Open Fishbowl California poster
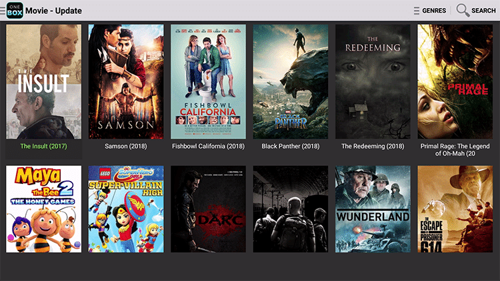This screenshot has width=500, height=281. point(208,81)
